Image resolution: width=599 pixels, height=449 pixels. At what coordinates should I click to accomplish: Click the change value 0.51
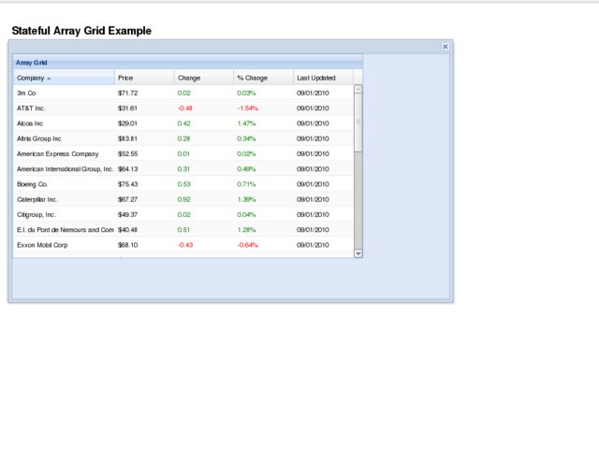183,230
